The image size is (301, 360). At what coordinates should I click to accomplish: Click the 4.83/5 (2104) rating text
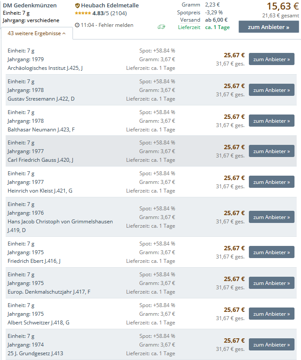pos(109,13)
